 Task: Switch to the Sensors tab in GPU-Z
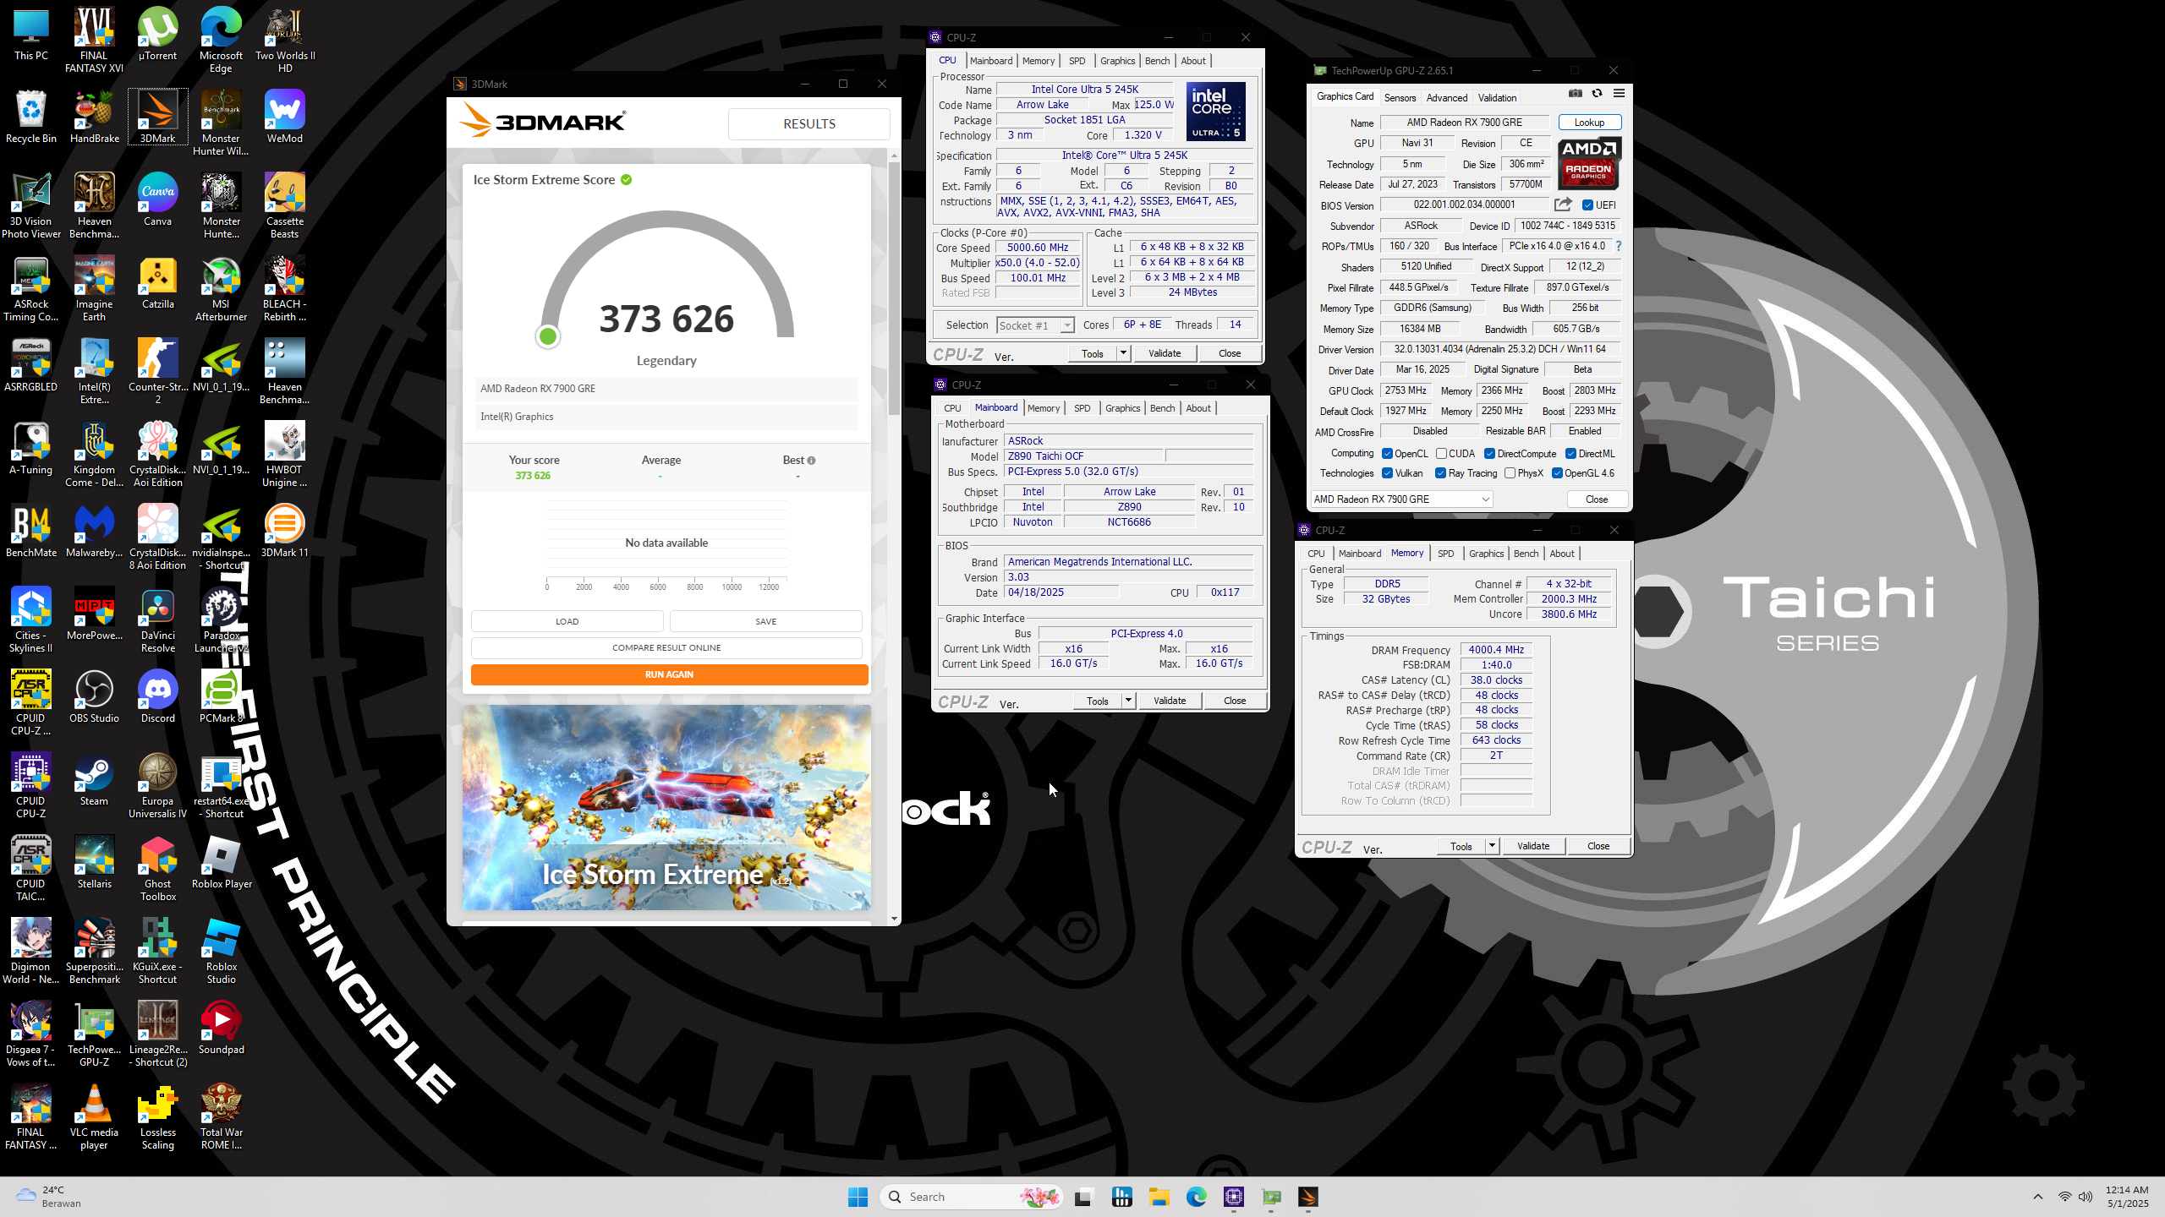point(1400,98)
